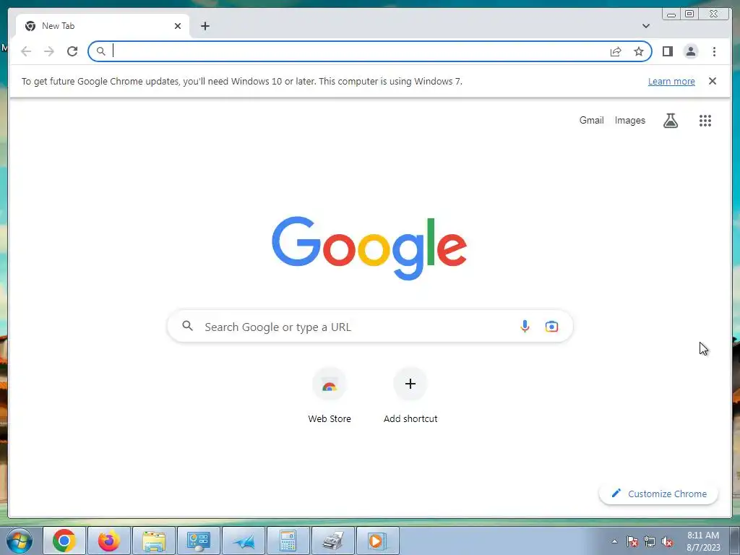Click the Action Center flag icon
The width and height of the screenshot is (740, 555).
(x=632, y=541)
